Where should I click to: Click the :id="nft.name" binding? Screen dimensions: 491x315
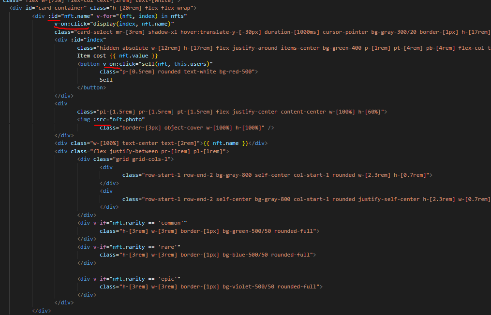(x=71, y=16)
